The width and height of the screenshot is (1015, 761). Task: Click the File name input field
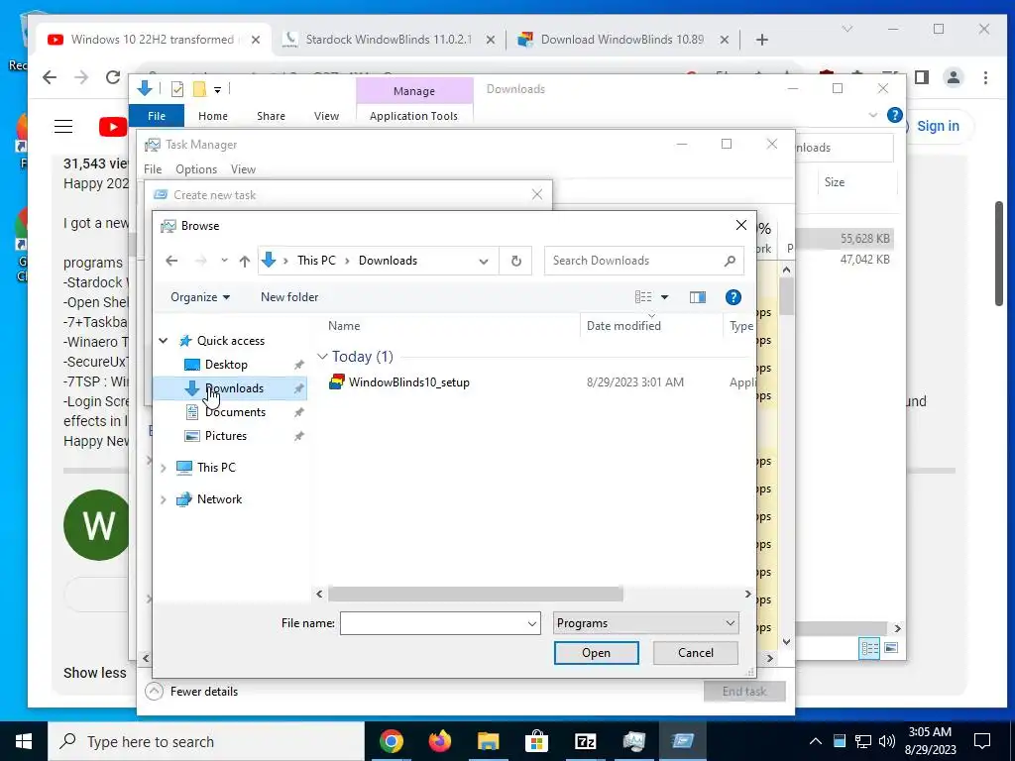432,624
